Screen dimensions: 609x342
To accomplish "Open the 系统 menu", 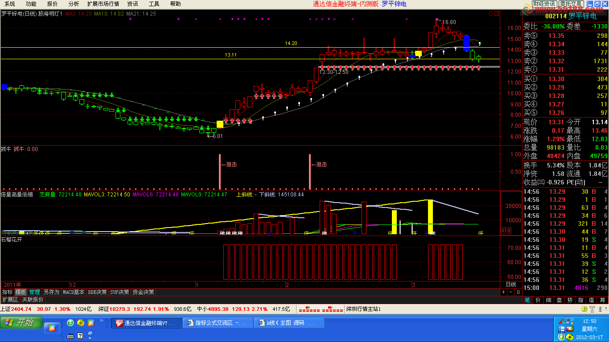I will tap(10, 4).
